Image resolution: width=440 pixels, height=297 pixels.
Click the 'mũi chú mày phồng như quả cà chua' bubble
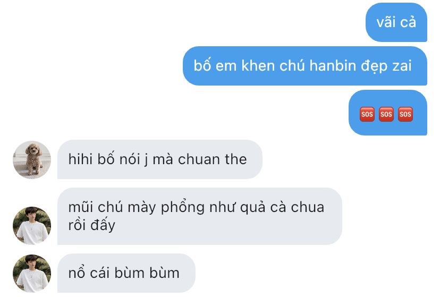pyautogui.click(x=200, y=216)
